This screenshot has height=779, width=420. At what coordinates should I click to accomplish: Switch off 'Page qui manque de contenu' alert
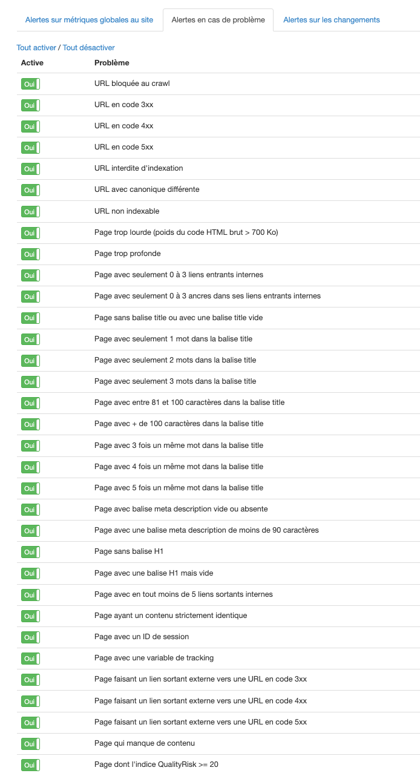click(x=30, y=744)
